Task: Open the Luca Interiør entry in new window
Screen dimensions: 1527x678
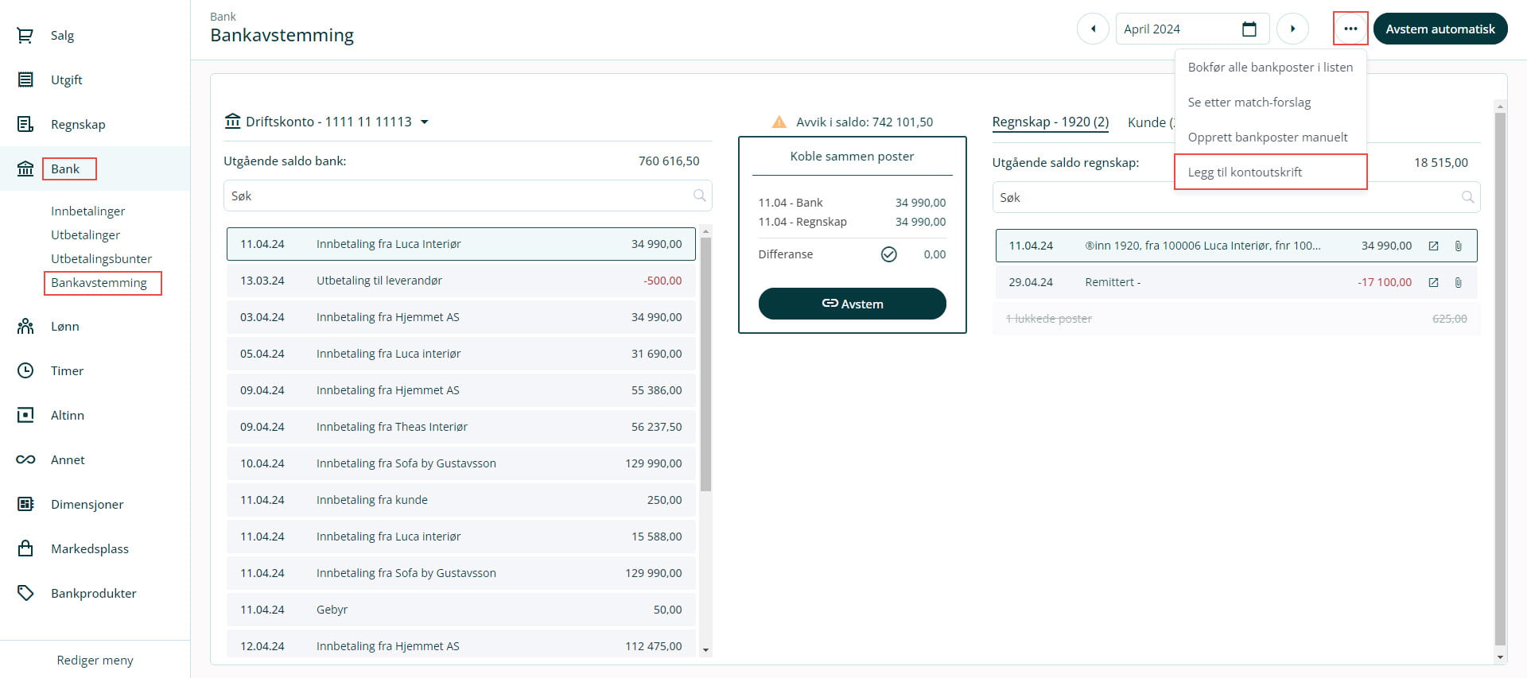Action: [1433, 246]
